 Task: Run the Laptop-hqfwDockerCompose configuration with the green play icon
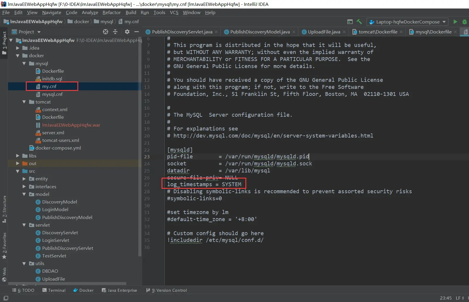pyautogui.click(x=455, y=22)
